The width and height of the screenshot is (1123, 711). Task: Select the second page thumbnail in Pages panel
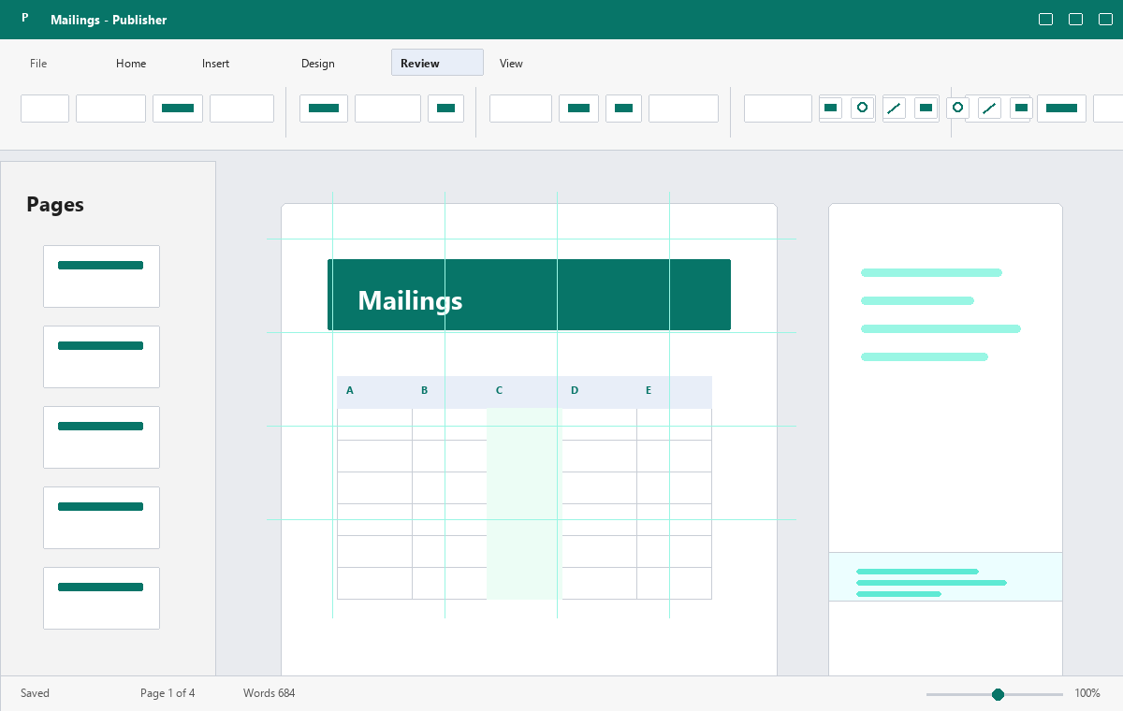pos(101,356)
